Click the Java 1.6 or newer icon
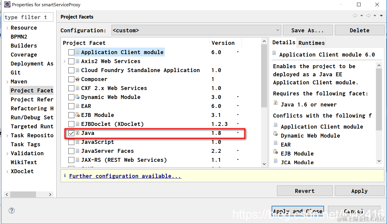The height and width of the screenshot is (224, 387). (275, 103)
